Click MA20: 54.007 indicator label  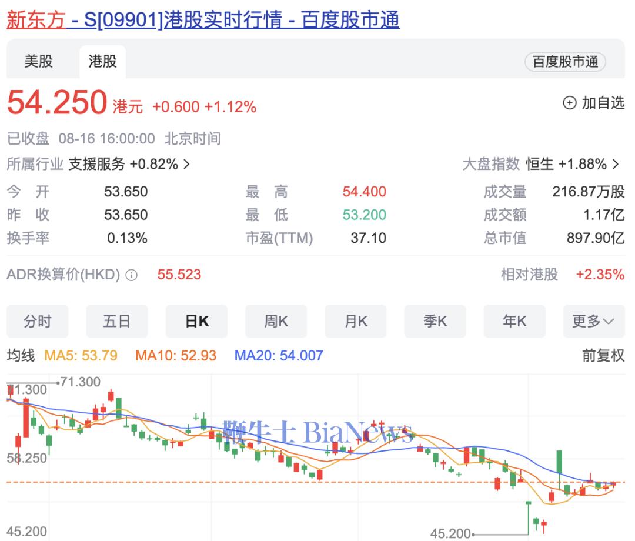pyautogui.click(x=279, y=356)
